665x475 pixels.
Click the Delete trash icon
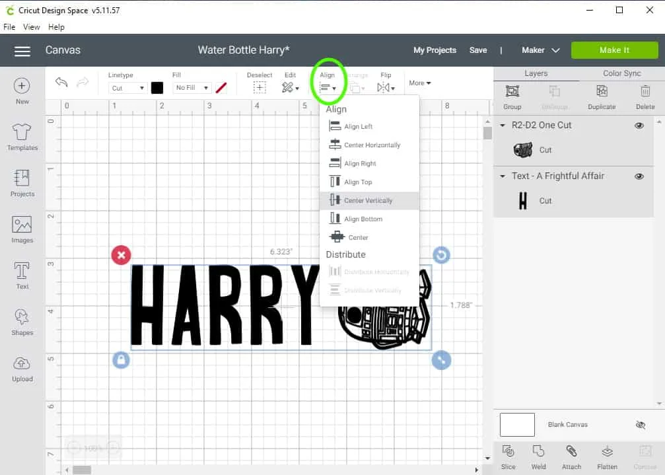tap(645, 91)
